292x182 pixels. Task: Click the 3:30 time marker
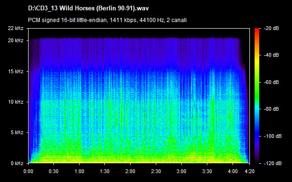(207, 171)
